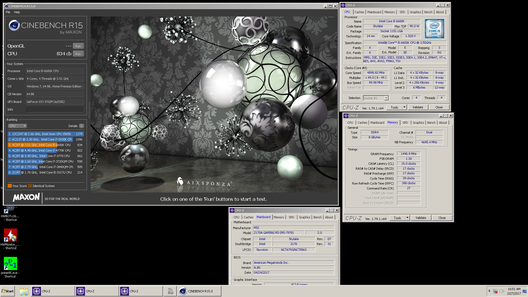
Task: Open the Help menu in Cinebench
Action: click(17, 12)
